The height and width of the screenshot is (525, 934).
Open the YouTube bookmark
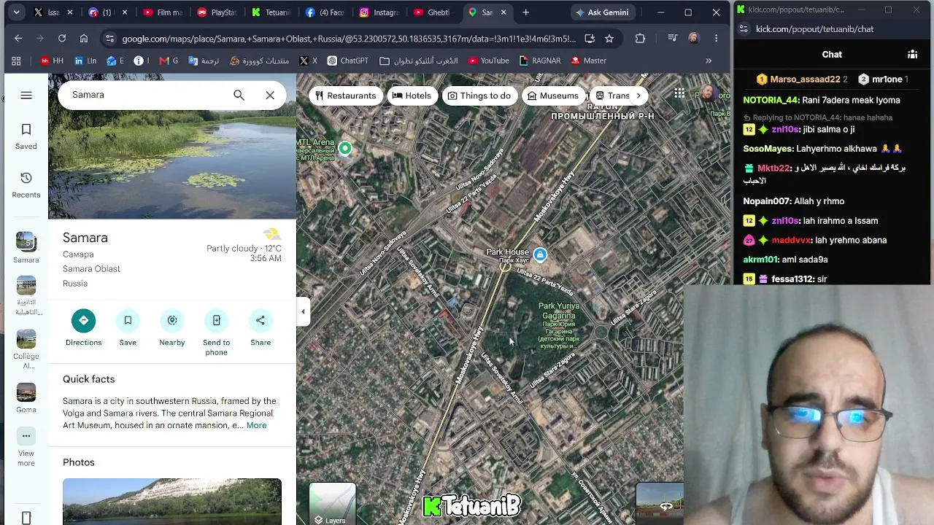pyautogui.click(x=489, y=61)
